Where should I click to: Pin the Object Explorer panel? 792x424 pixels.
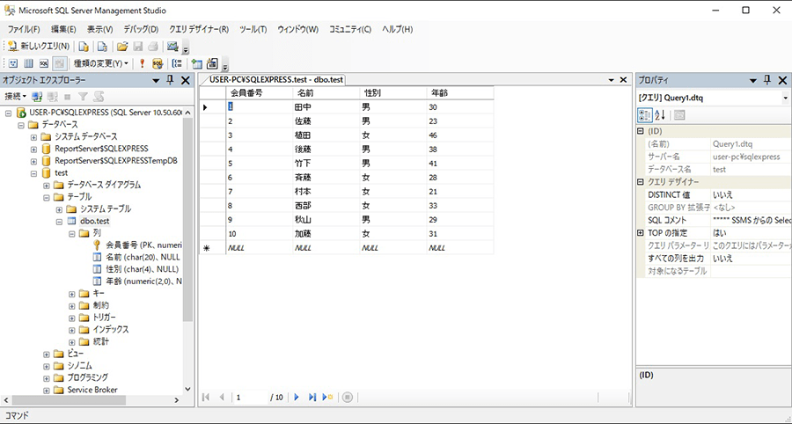pyautogui.click(x=170, y=80)
